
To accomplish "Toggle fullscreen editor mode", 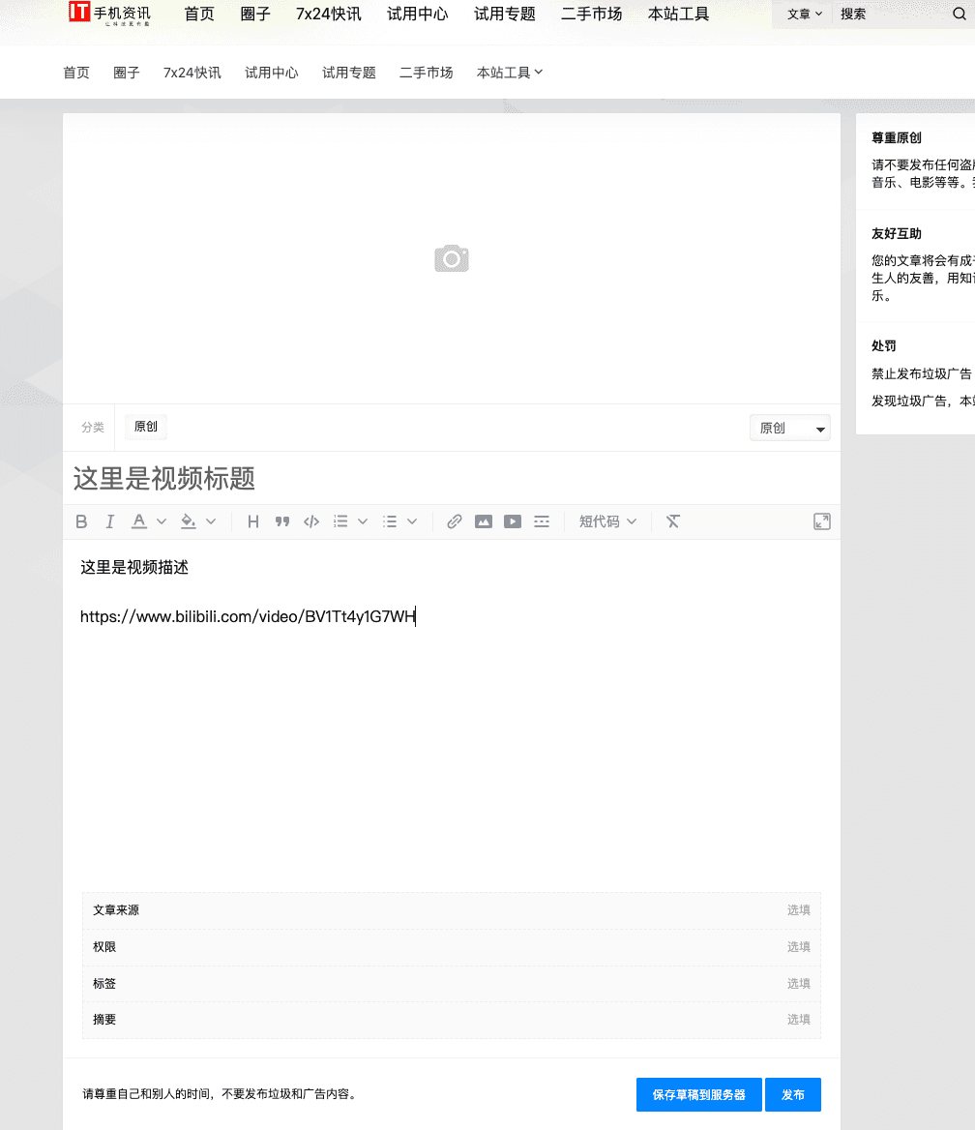I will tap(821, 521).
